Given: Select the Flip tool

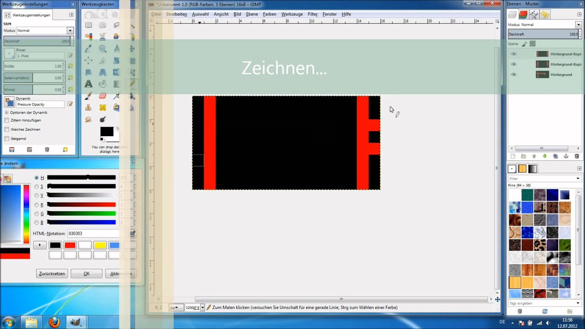Looking at the screenshot, I should click(117, 72).
